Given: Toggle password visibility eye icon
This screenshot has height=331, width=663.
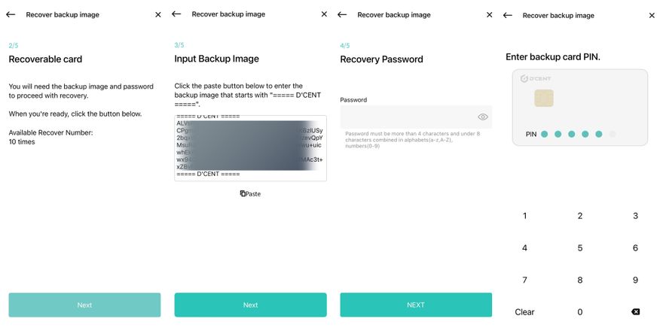Looking at the screenshot, I should [483, 117].
